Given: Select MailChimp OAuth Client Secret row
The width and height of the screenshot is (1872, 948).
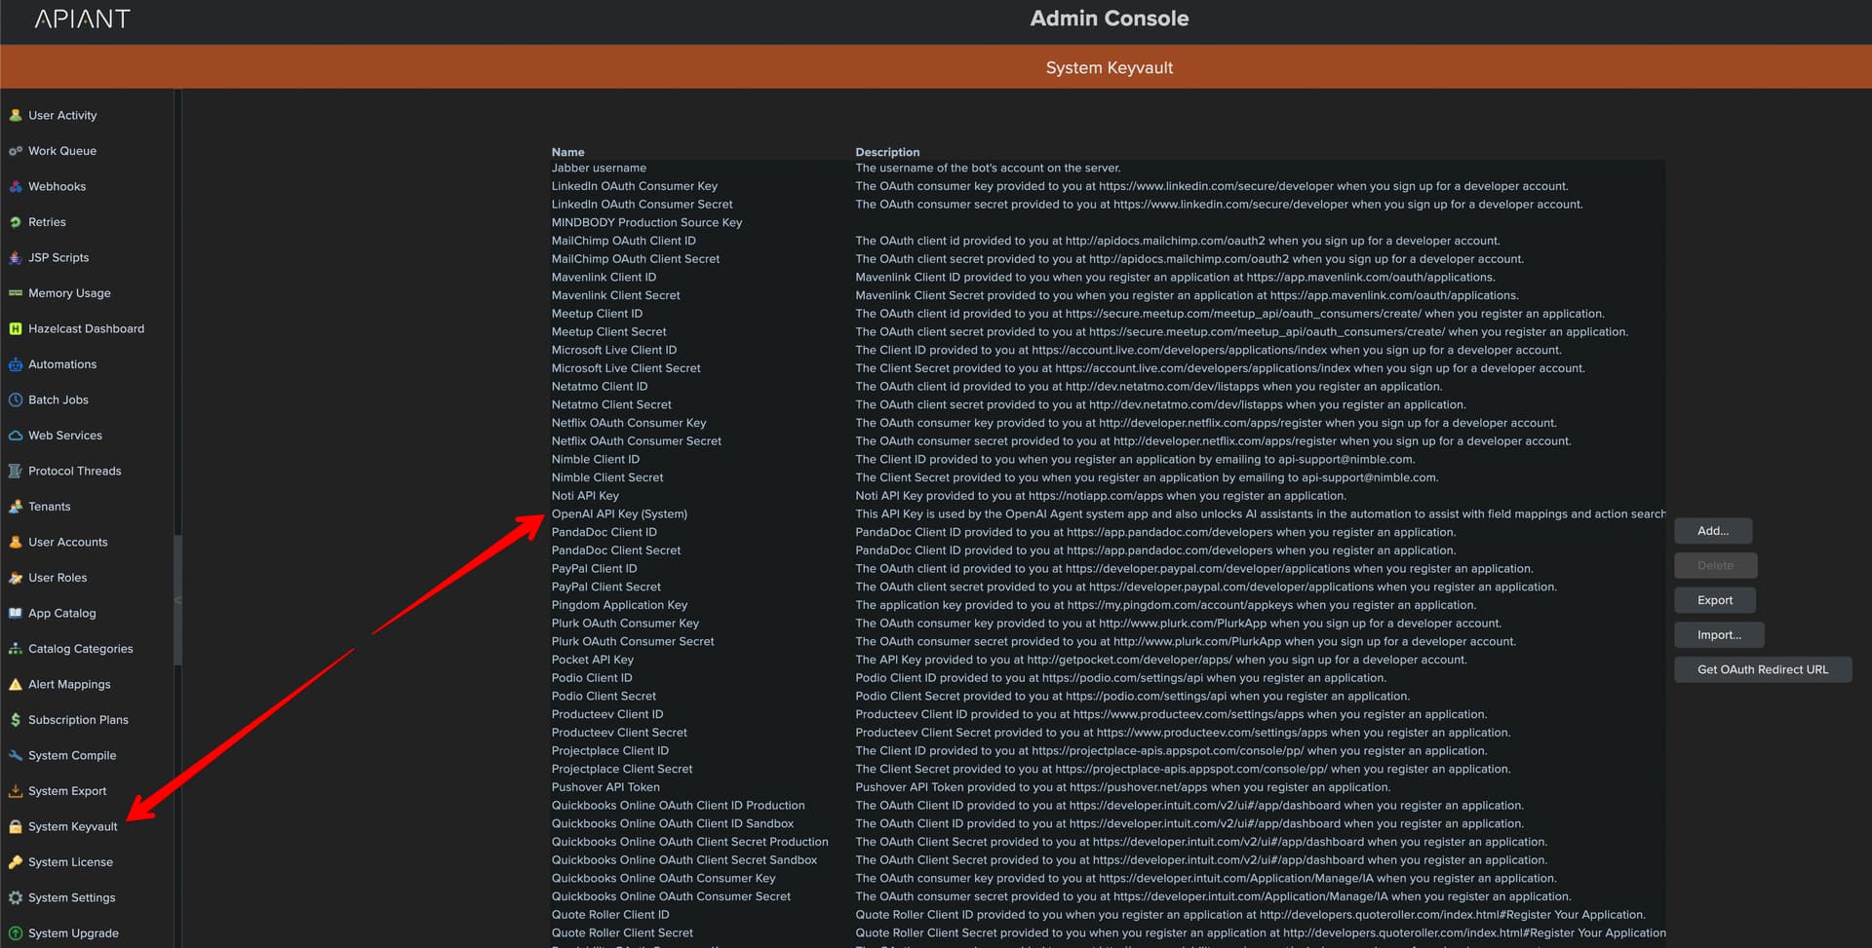Looking at the screenshot, I should pos(1109,259).
